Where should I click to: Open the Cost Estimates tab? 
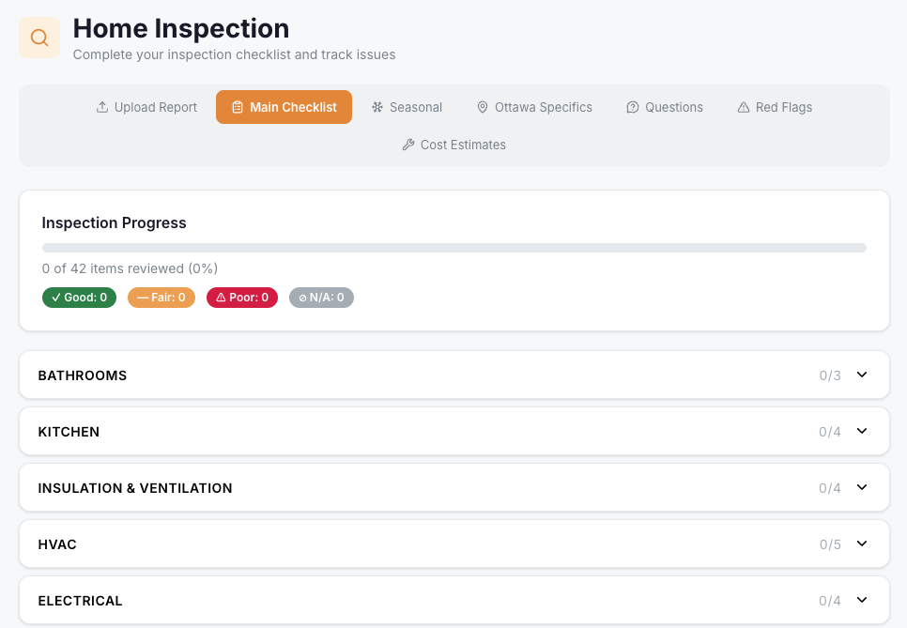453,145
